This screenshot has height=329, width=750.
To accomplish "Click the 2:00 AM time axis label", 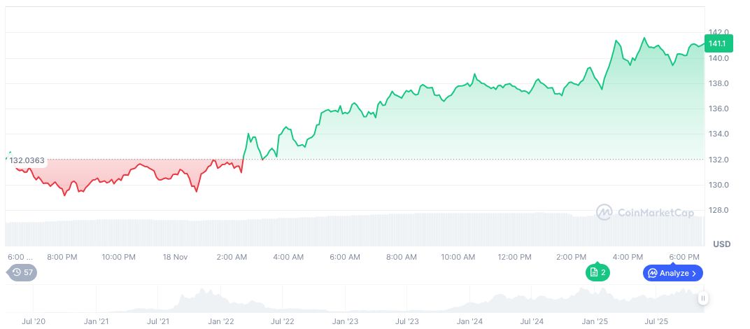I will tap(232, 257).
